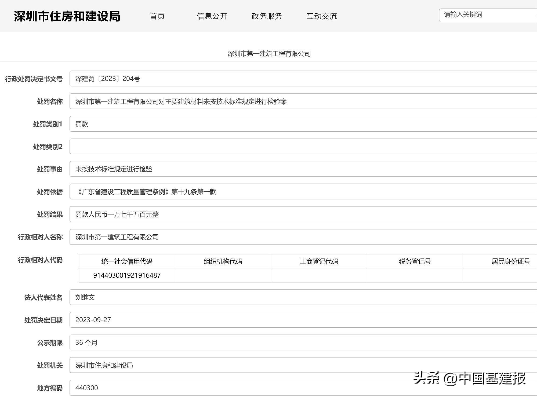Screen dimensions: 537x396
Task: Click the empty 处罚类别2 field
Action: tap(188, 146)
